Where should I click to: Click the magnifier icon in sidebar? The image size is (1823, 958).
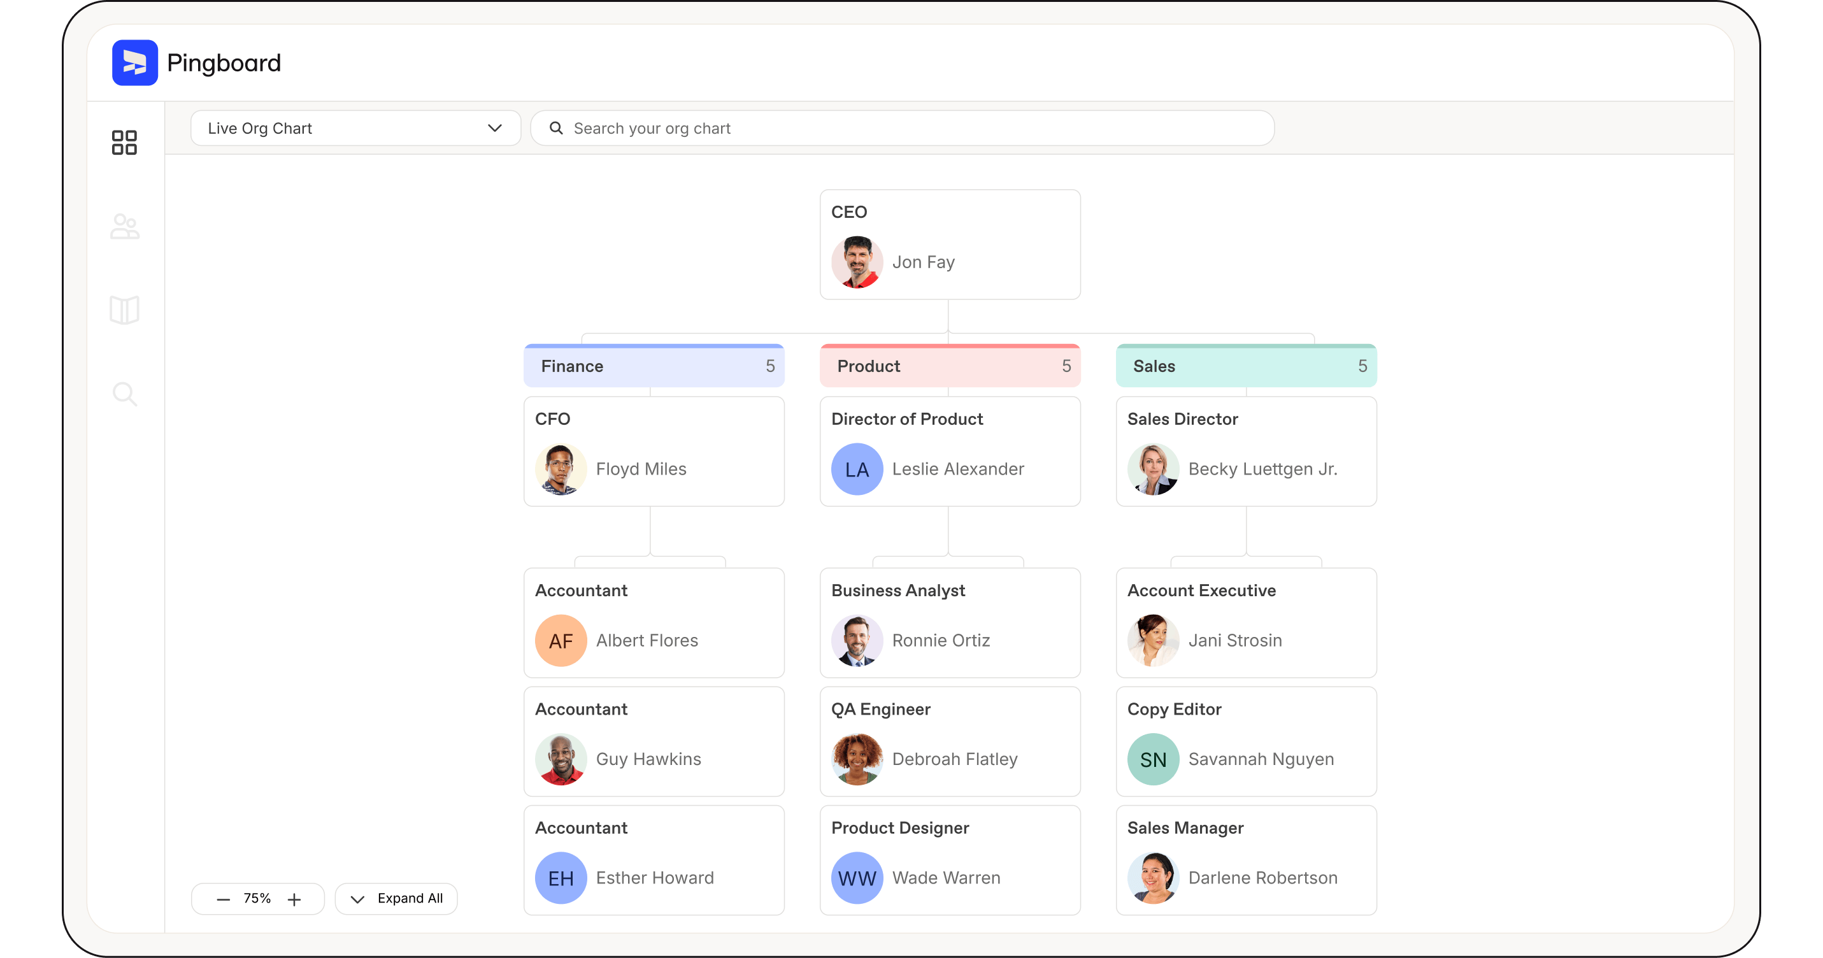click(x=125, y=394)
